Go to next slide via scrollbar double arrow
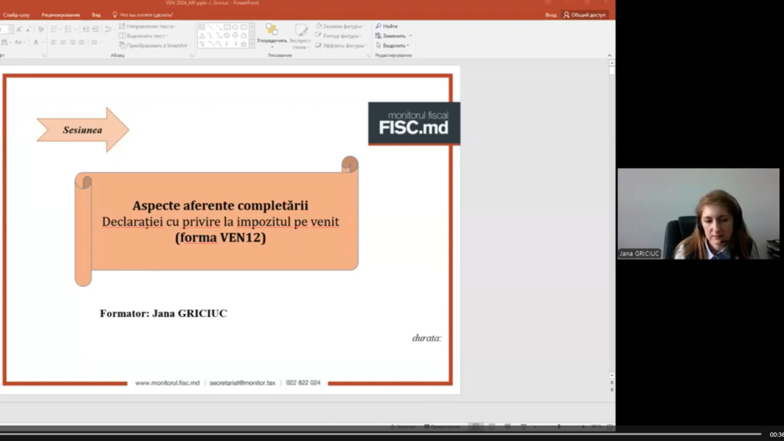The image size is (784, 441). 611,390
